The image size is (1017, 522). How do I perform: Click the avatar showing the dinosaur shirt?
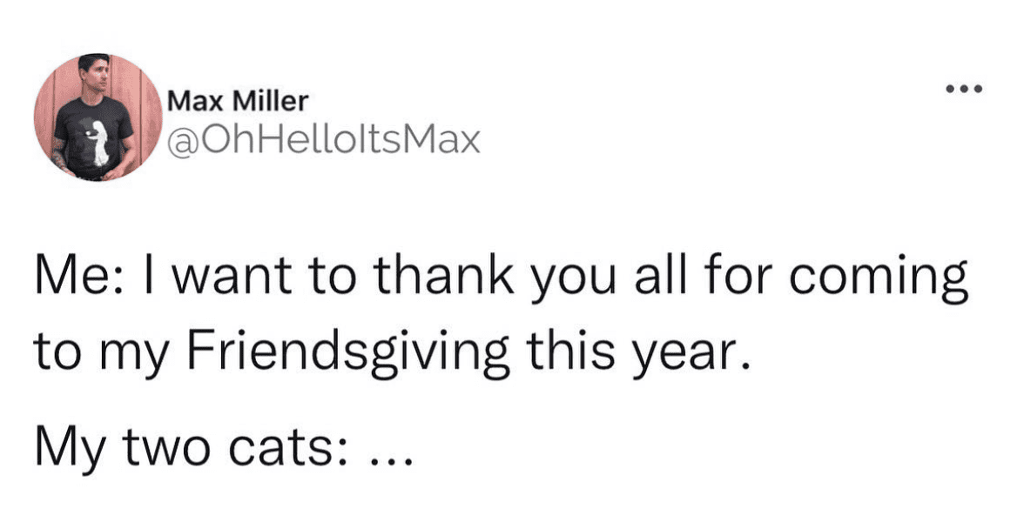(96, 116)
